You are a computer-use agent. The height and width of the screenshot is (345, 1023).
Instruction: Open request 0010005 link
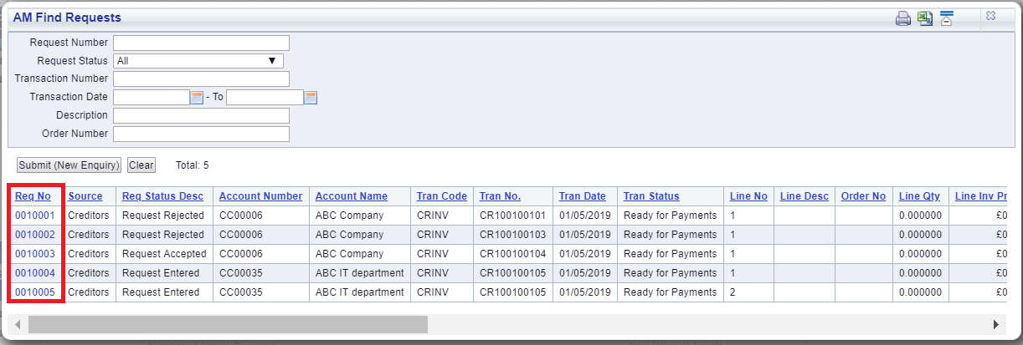coord(34,292)
